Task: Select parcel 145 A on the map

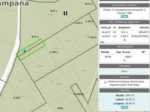Action: coord(67,41)
